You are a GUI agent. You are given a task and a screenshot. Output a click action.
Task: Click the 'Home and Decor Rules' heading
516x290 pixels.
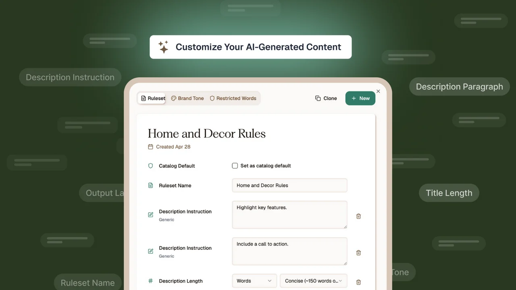[x=206, y=134]
